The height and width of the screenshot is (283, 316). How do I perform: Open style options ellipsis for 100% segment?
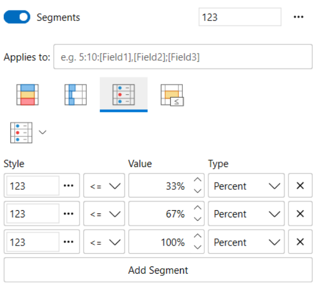[x=69, y=242]
